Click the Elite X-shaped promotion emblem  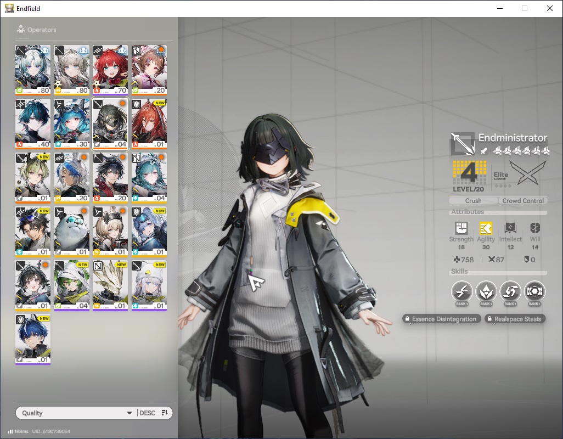coord(528,172)
